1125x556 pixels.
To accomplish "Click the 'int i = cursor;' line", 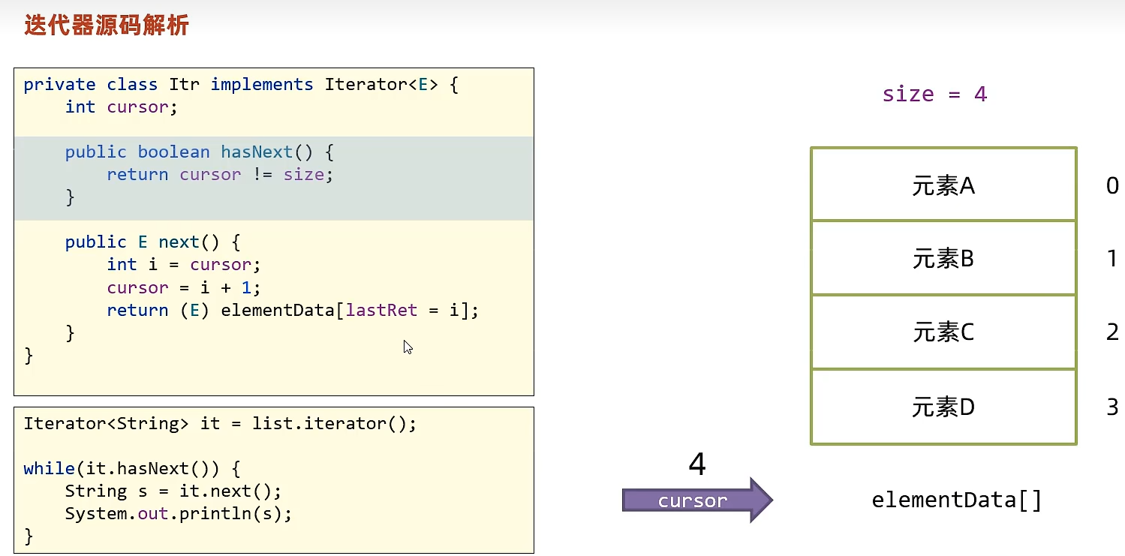I will tap(183, 265).
